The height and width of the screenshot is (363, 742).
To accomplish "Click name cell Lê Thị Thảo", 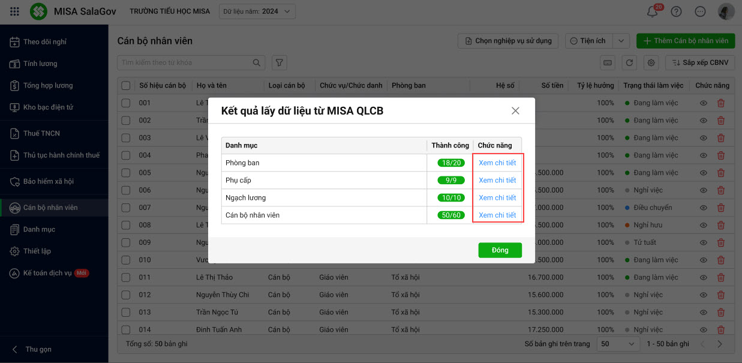I will pyautogui.click(x=214, y=277).
